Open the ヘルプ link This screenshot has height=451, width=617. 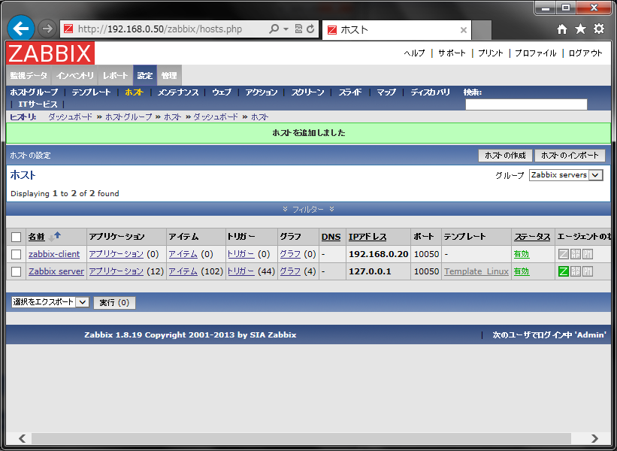click(x=414, y=53)
